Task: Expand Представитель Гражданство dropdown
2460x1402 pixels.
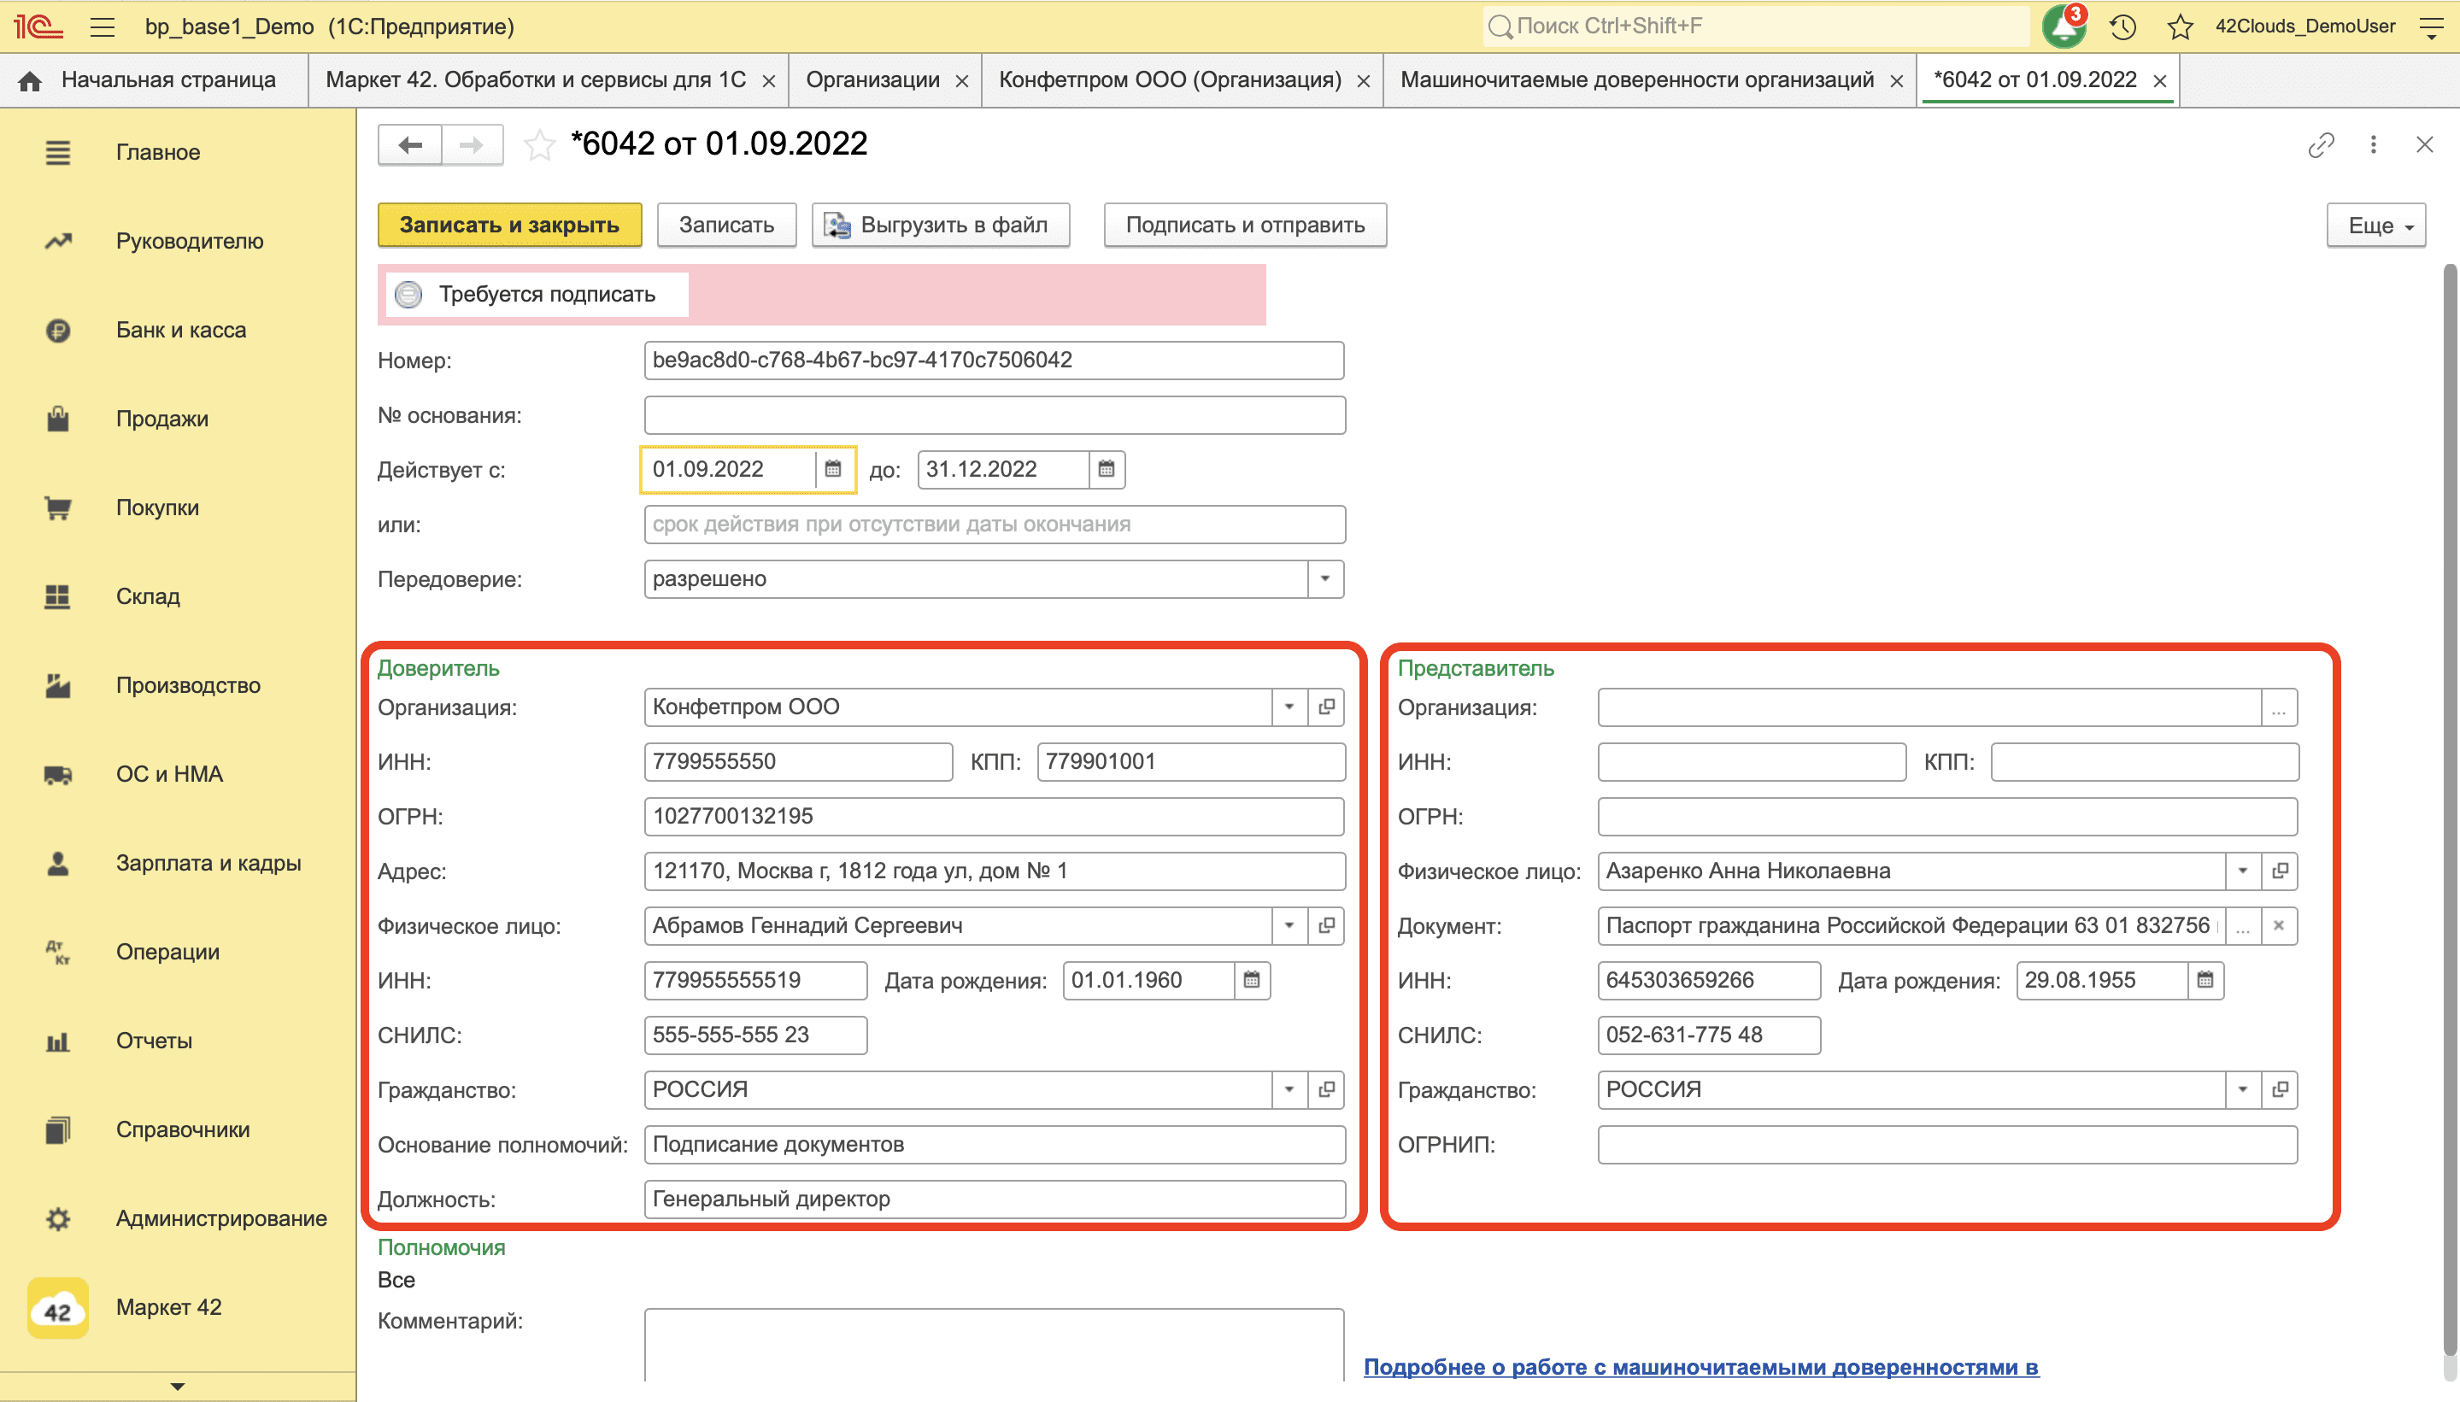Action: click(2242, 1089)
